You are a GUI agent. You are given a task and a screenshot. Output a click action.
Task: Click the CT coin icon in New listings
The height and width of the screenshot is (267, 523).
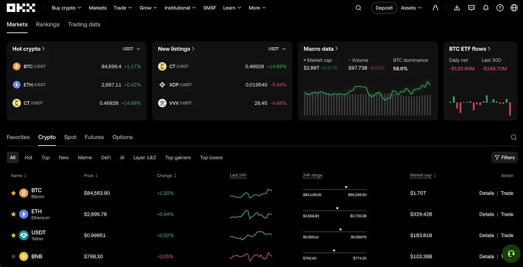(162, 66)
